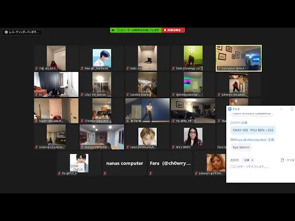The width and height of the screenshot is (295, 221).
Task: Select LilyY int_dancer video tile
Action: point(102,84)
